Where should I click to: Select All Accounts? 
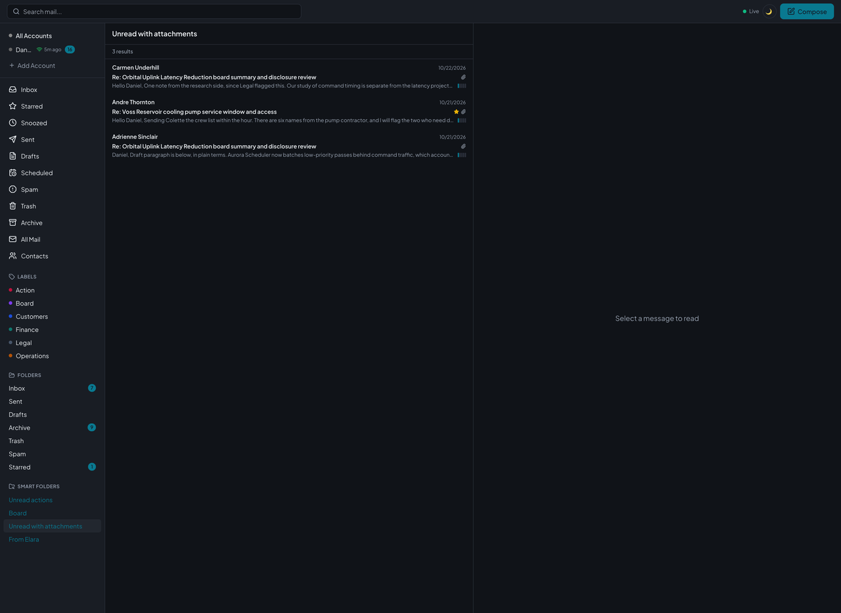tap(53, 35)
